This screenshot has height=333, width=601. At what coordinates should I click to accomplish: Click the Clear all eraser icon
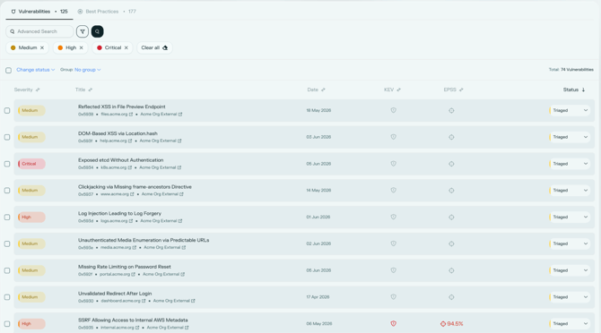pos(165,47)
